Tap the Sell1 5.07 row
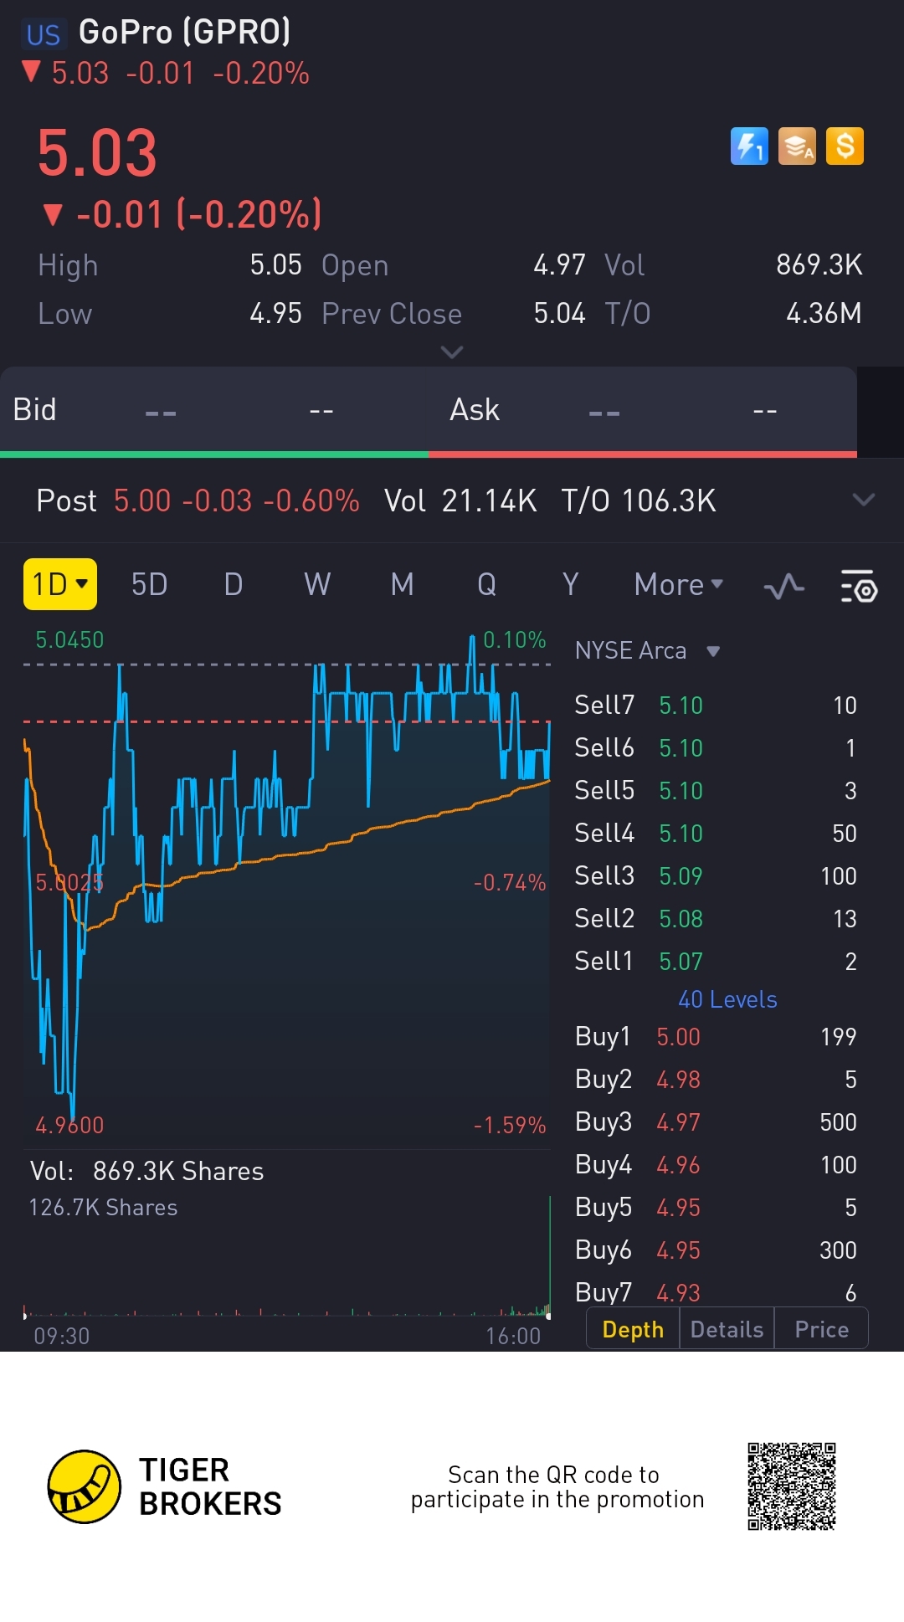904x1622 pixels. point(716,961)
